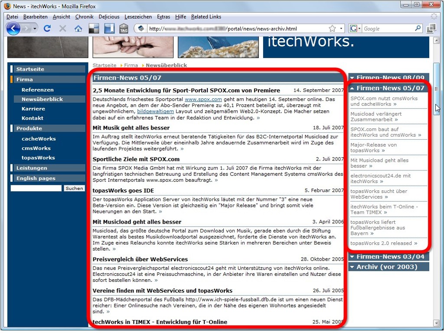Screen dimensions: 444x333
Task: Open electronicscout24.de mit itechWorks link
Action: [x=380, y=178]
